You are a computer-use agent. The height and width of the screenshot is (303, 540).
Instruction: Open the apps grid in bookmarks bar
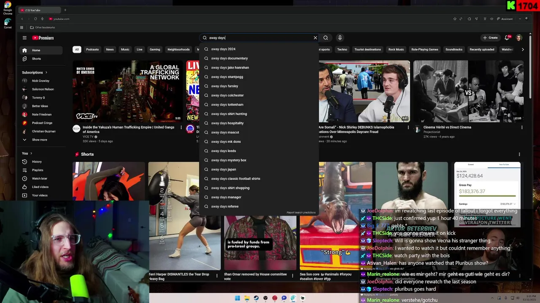point(22,27)
